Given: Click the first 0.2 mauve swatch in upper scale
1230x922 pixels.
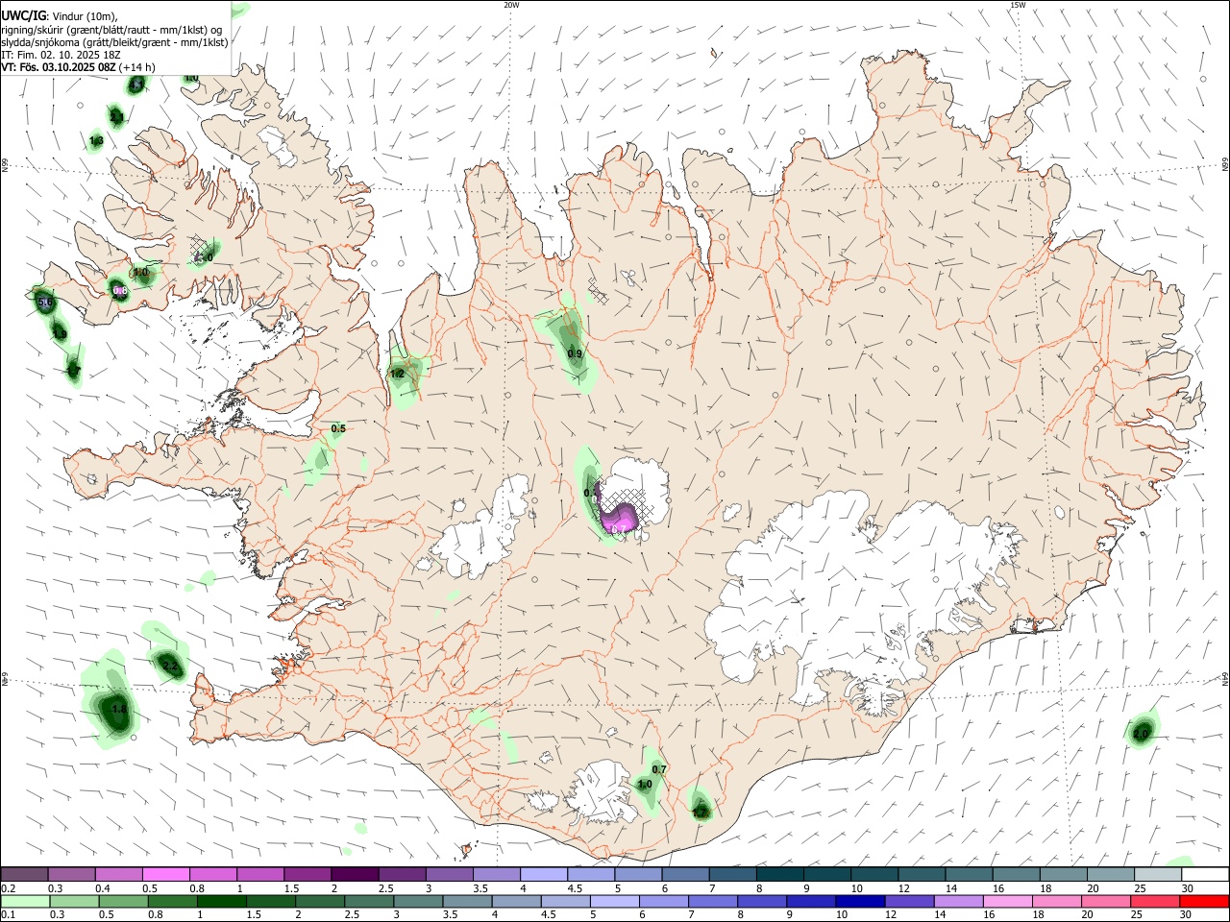Looking at the screenshot, I should click(x=24, y=875).
